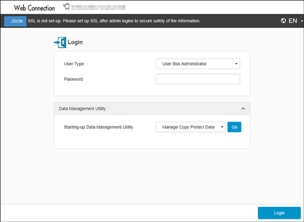Screen dimensions: 304x222
Task: Click the blue JSON button
Action: point(15,21)
